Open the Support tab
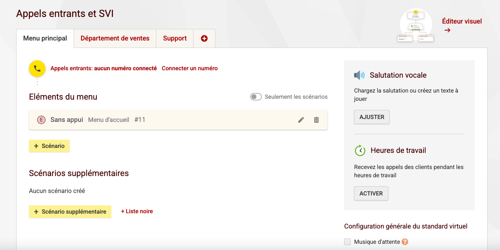The height and width of the screenshot is (250, 500). click(175, 38)
